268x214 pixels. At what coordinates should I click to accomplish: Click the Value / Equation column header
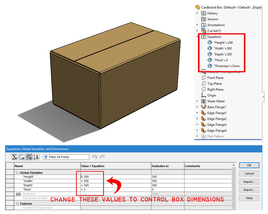116,166
